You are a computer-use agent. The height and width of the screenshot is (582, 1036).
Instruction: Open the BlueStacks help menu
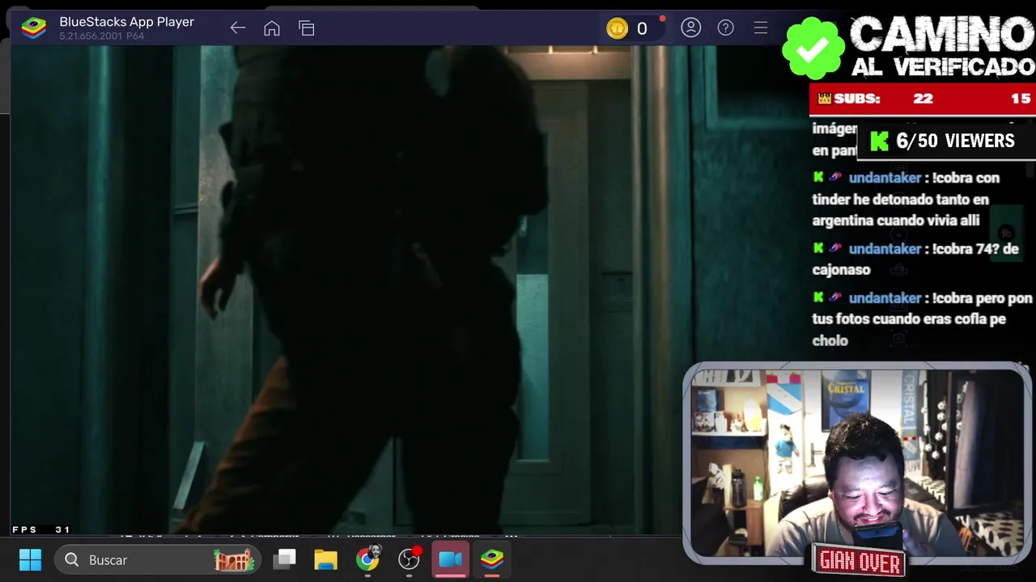[x=726, y=28]
